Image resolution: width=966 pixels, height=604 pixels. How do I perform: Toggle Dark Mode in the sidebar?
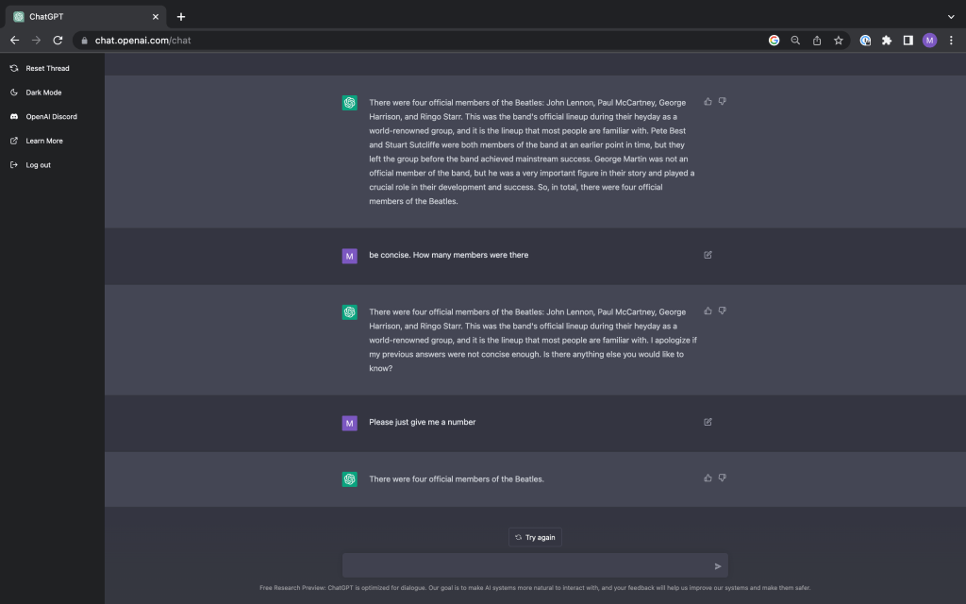(x=43, y=92)
